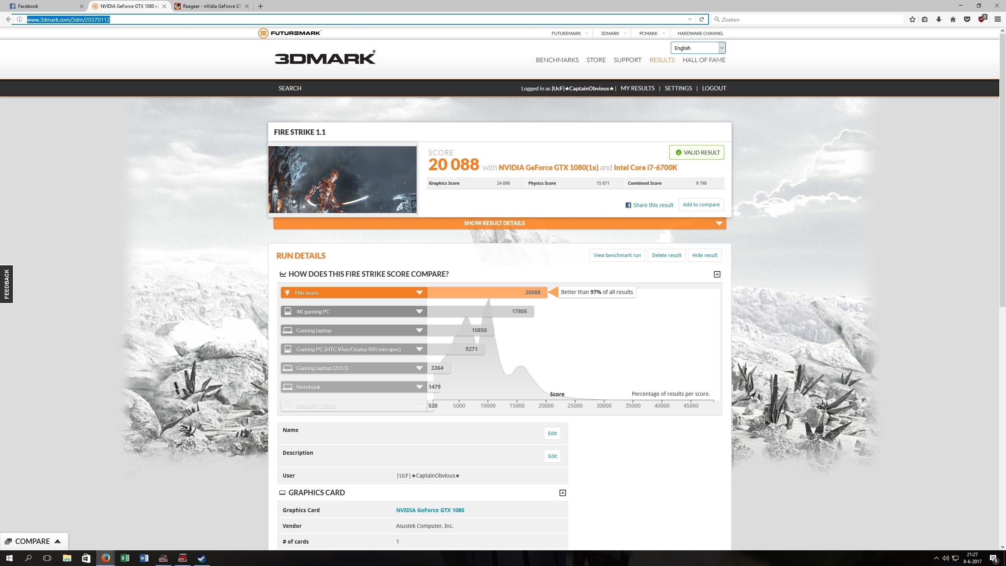Viewport: 1006px width, 566px height.
Task: Click the Fire Strike benchmark thumbnail image
Action: pos(342,180)
